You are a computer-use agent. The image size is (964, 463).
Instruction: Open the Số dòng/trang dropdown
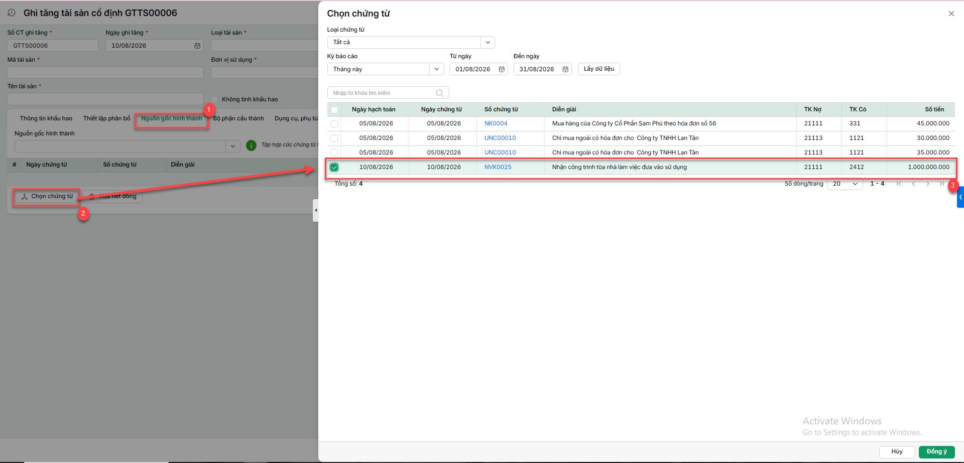[845, 184]
